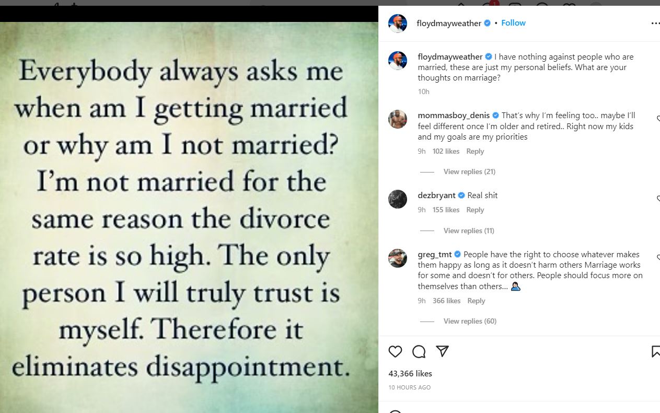This screenshot has height=413, width=660.
Task: Like the post with the heart icon
Action: [396, 351]
